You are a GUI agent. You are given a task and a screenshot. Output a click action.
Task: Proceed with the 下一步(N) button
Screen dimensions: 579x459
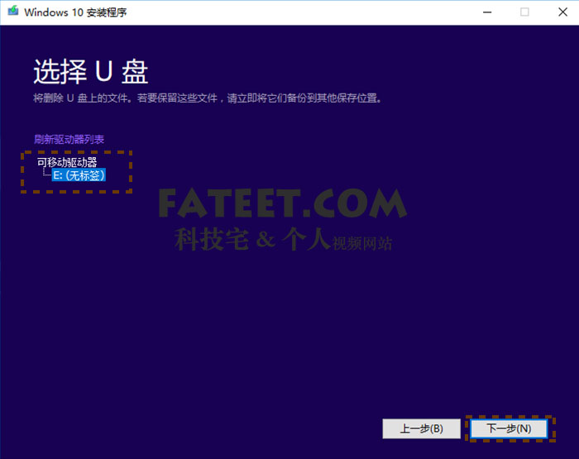(x=508, y=428)
